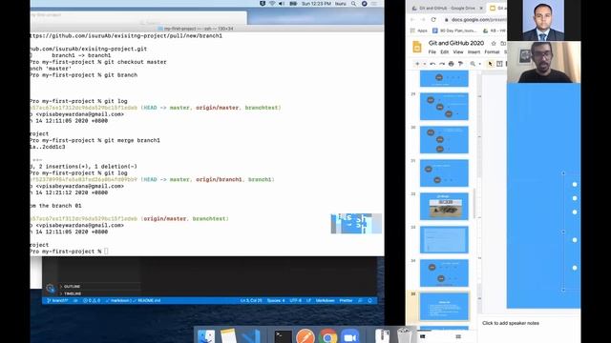The image size is (611, 343).
Task: Expand the TIMELINE section in VS Code
Action: click(73, 293)
